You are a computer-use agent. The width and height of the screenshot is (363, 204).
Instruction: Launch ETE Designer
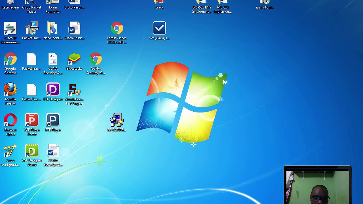(53, 92)
